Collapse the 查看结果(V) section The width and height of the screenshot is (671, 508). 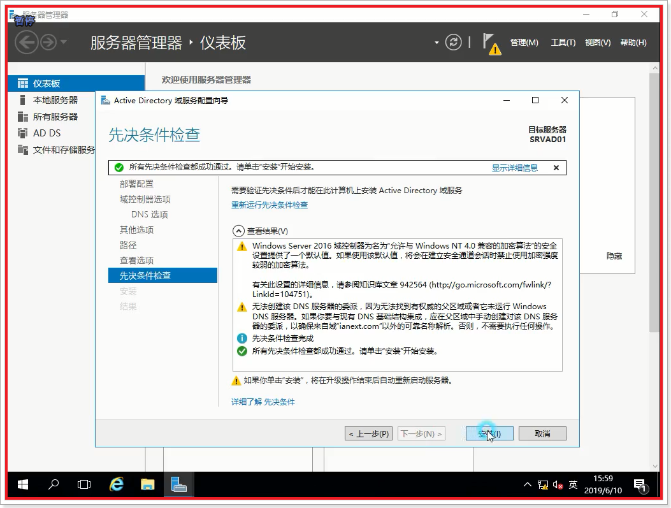238,231
